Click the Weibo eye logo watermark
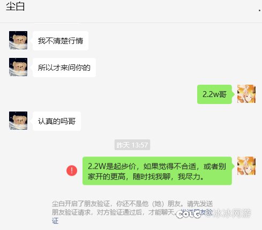262x230 pixels. point(188,214)
